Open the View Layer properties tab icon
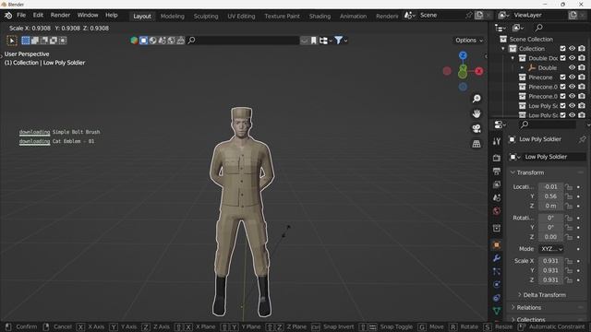Viewport: 591px width, 332px height. (x=497, y=184)
